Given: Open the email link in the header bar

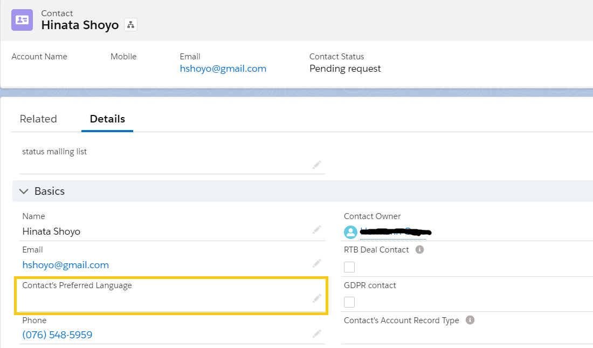Looking at the screenshot, I should tap(223, 69).
